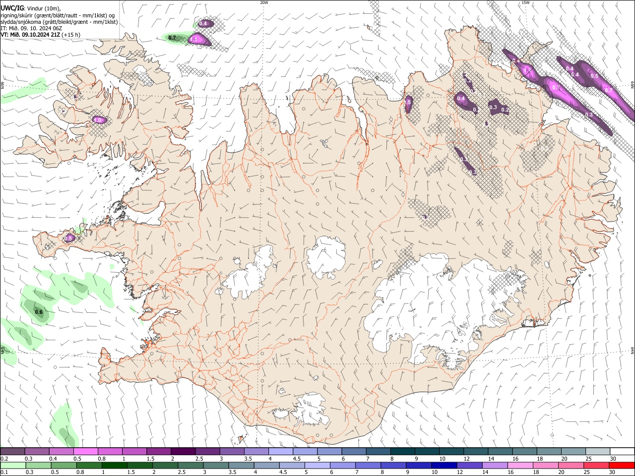Click the 0.2 label under upper scale
The width and height of the screenshot is (635, 476).
[5, 459]
